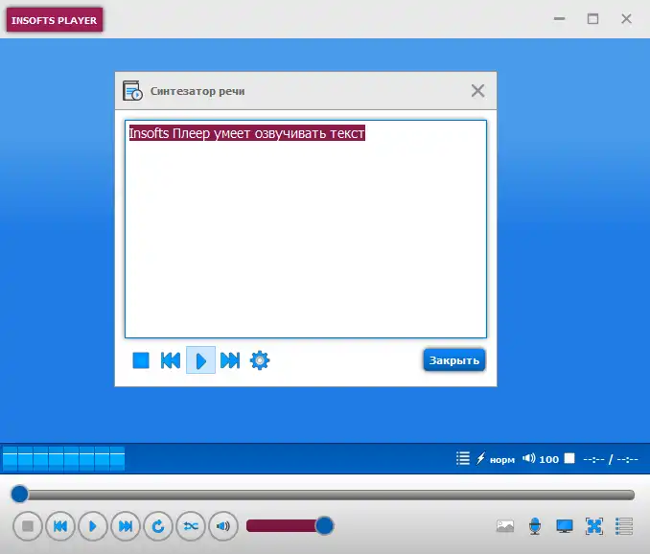
Task: Click the monitor display icon
Action: 565,526
